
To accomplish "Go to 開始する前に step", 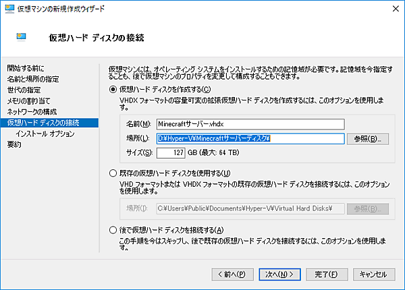I will [x=26, y=68].
